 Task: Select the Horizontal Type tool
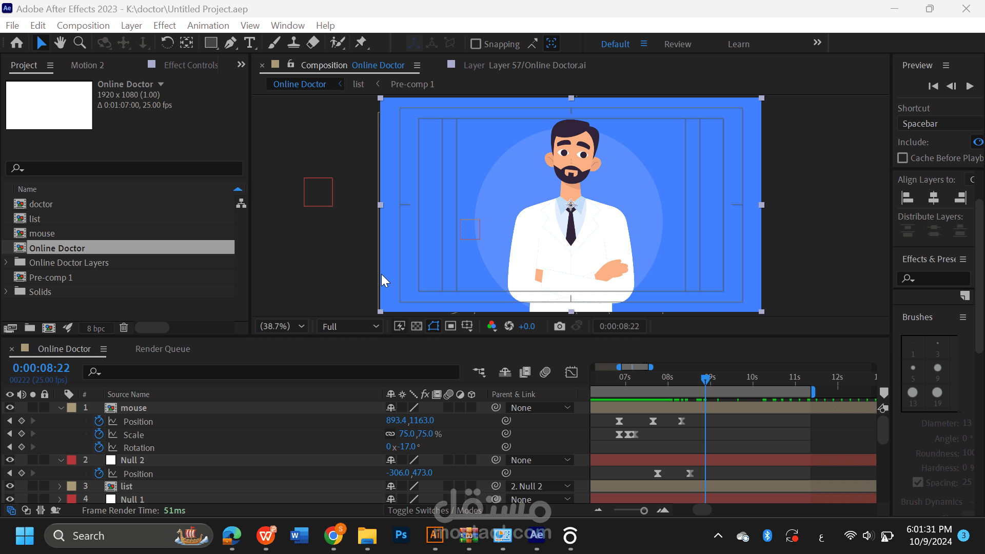click(x=250, y=43)
